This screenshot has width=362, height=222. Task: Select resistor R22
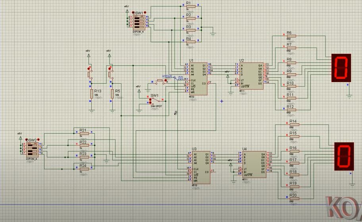(84, 145)
